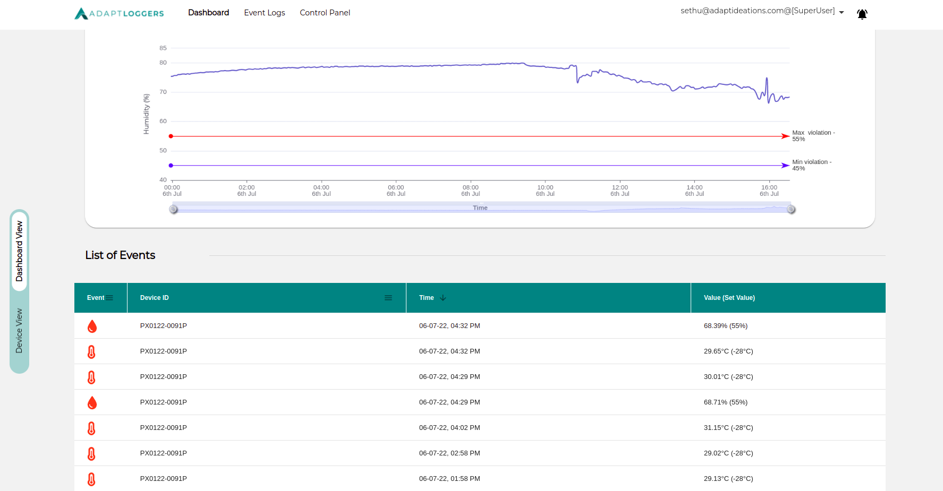
Task: Click thermometer icon for 30.01°C event
Action: 91,377
